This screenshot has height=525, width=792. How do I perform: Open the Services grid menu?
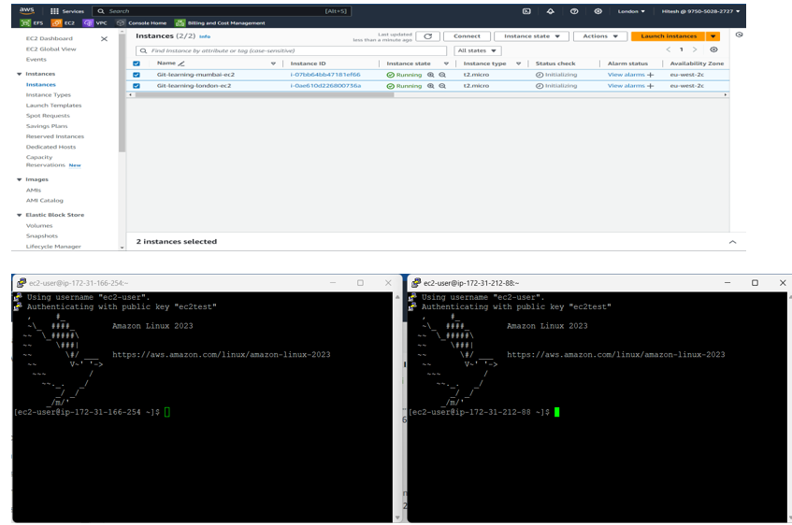pyautogui.click(x=66, y=11)
